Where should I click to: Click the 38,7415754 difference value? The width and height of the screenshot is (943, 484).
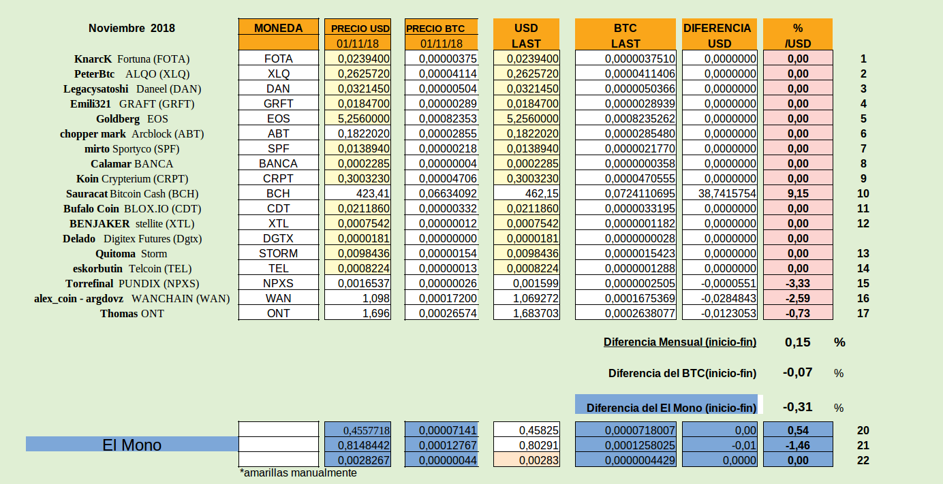(720, 193)
